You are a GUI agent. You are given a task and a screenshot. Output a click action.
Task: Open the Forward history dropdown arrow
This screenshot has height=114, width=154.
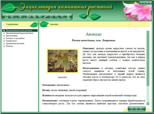24,18
